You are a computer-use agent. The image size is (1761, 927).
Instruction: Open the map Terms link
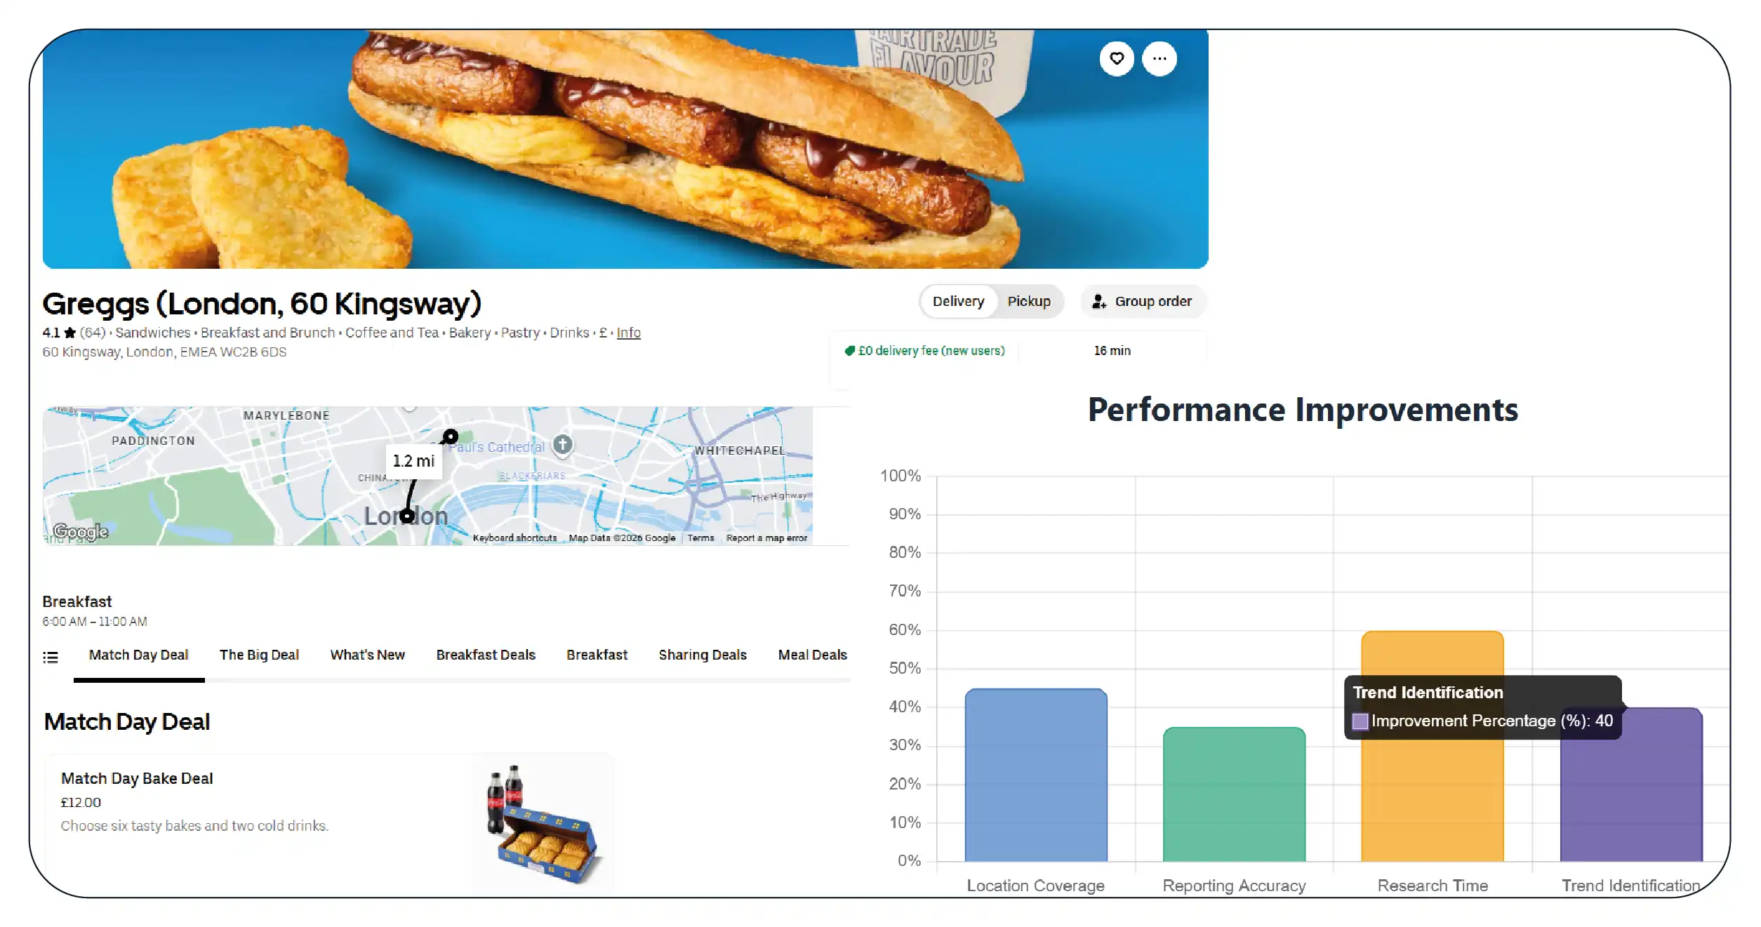700,538
